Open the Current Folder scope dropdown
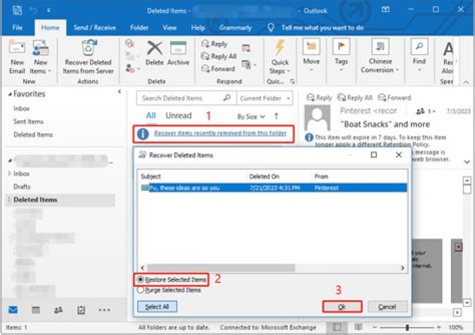 coord(265,98)
